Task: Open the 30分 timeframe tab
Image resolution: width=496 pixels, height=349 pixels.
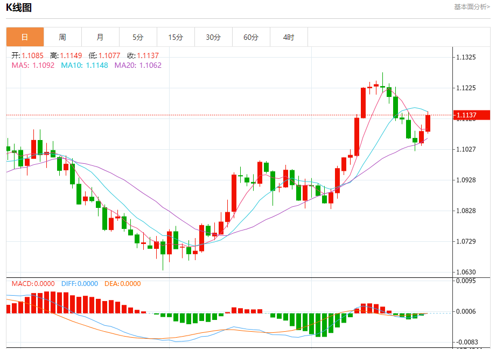Action: tap(213, 37)
